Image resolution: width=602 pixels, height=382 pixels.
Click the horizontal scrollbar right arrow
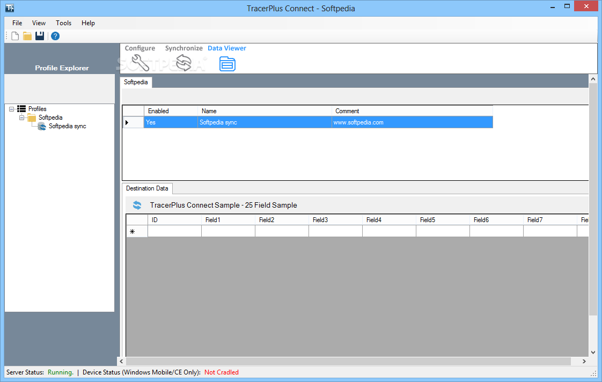pos(584,361)
